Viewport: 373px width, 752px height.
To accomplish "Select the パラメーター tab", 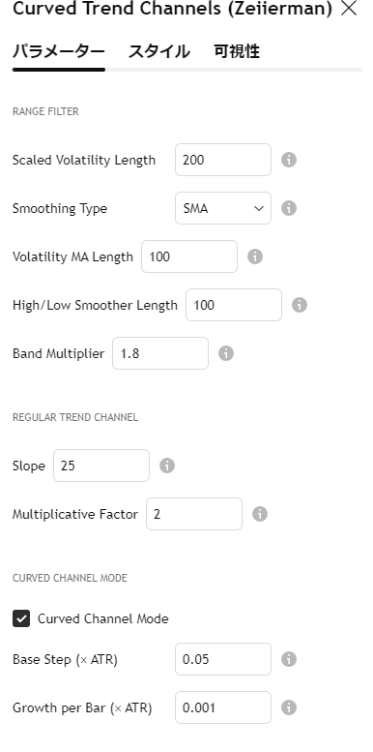I will (58, 52).
